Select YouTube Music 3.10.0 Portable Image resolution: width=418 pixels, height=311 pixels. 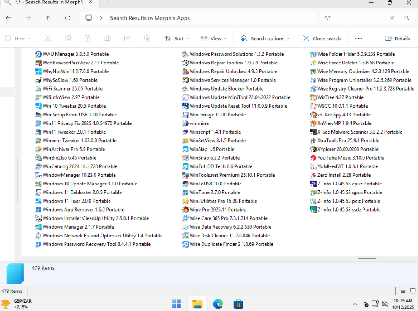pos(350,158)
